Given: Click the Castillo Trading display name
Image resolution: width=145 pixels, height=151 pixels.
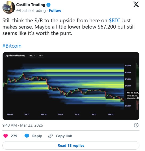Looking at the screenshot, I should [x=31, y=4].
